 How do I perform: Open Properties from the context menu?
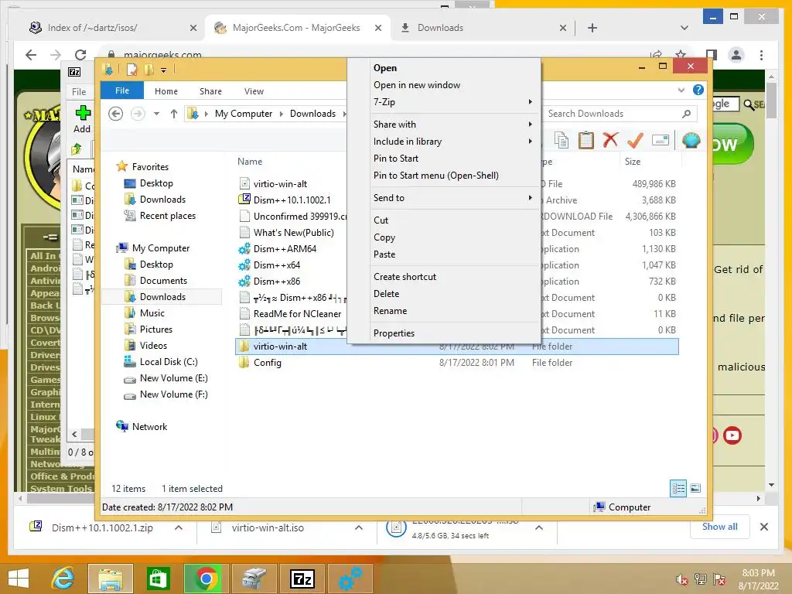[x=394, y=333]
